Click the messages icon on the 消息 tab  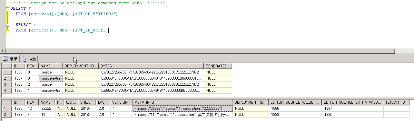[24, 59]
